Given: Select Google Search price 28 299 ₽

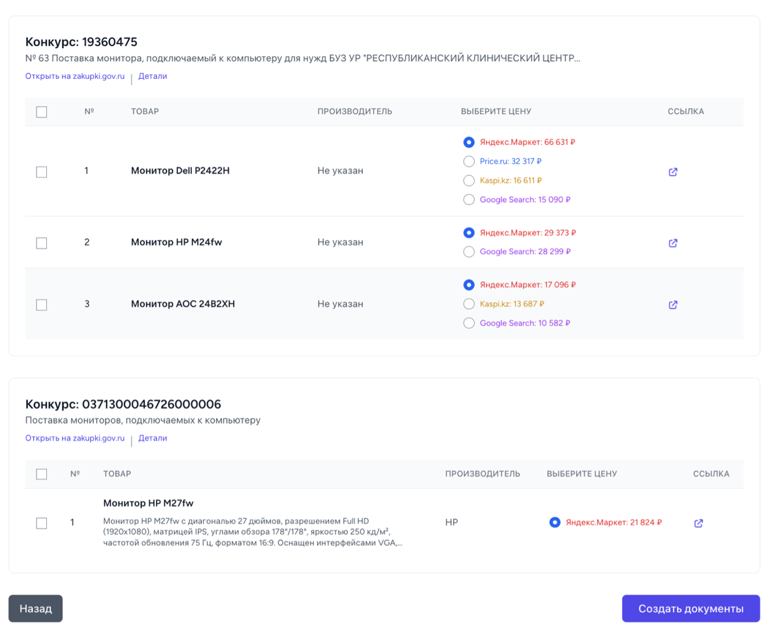Looking at the screenshot, I should 469,252.
